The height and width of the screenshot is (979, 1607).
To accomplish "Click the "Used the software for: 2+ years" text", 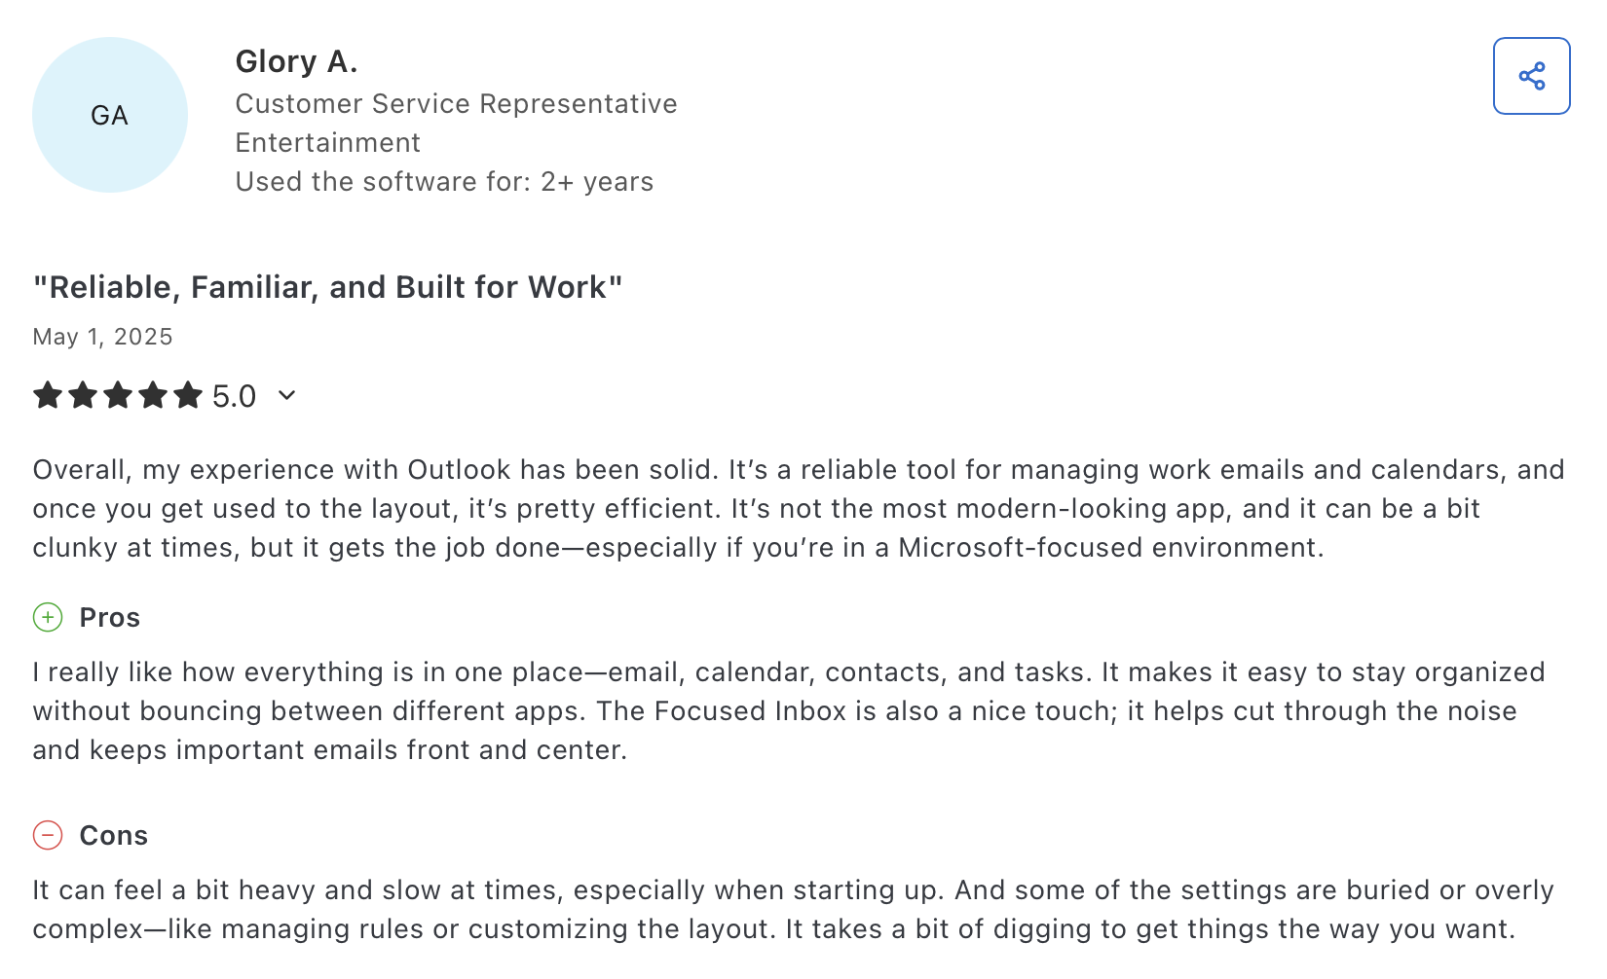I will tap(444, 181).
